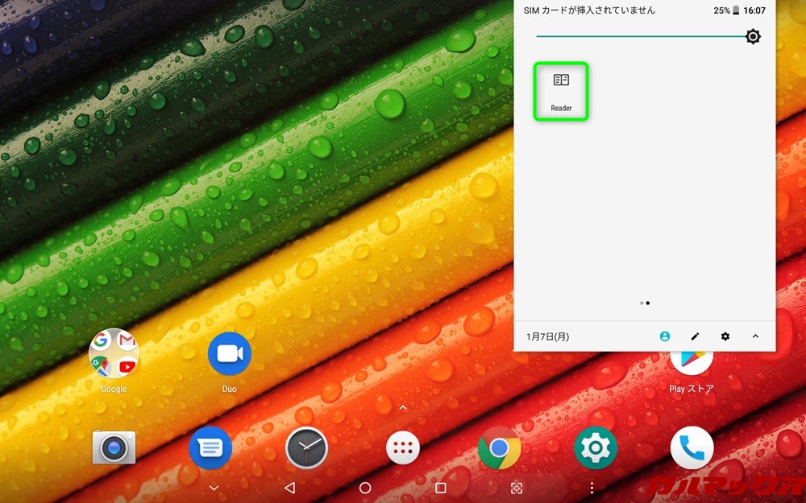Image resolution: width=806 pixels, height=503 pixels.
Task: Hide the navigation bar with the down chevron
Action: 213,488
